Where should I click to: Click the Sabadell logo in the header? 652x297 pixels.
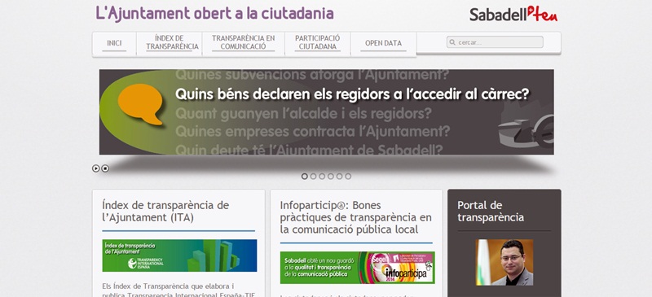[513, 14]
